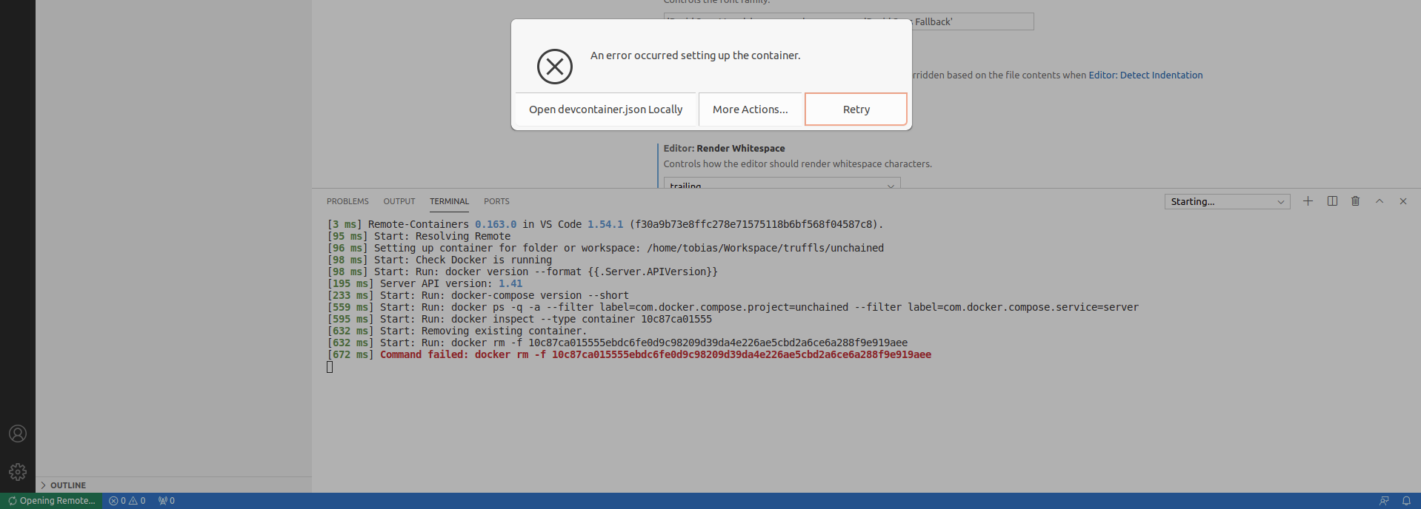Open the Render Whitespace trailing dropdown
Viewport: 1421px width, 509px height.
point(782,183)
